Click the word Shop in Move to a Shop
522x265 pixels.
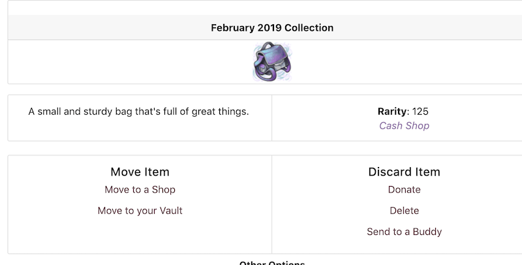163,190
